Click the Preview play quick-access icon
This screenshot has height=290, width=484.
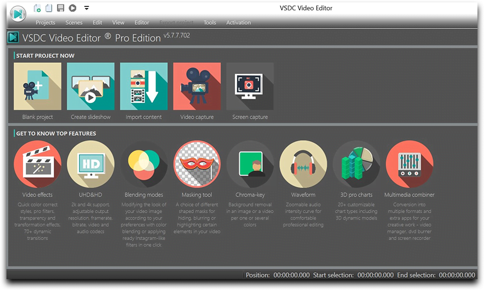click(x=73, y=8)
